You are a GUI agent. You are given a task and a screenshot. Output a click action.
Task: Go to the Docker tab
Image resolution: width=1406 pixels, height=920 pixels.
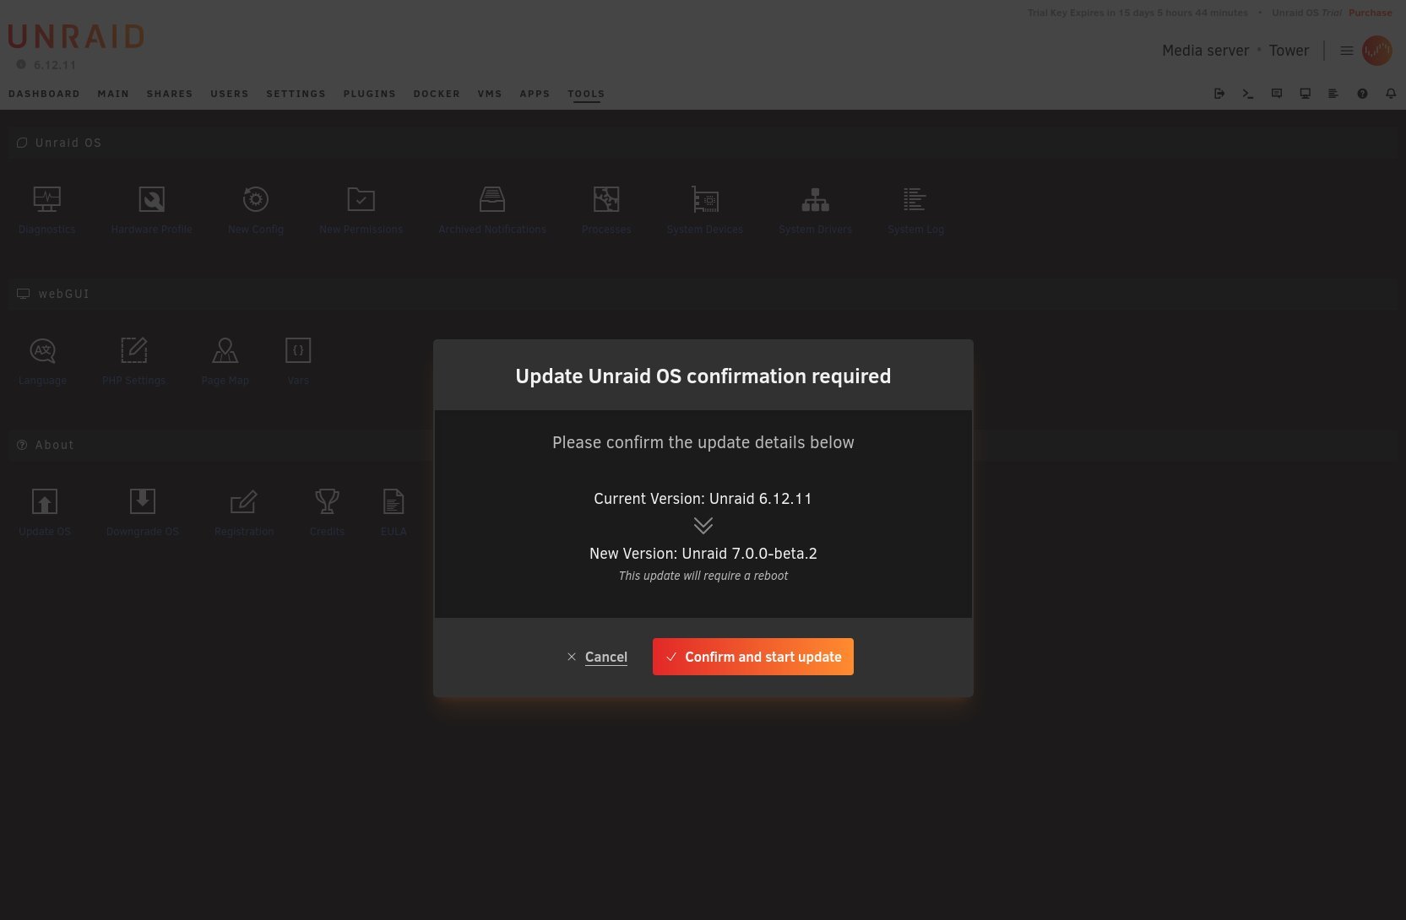click(x=437, y=94)
